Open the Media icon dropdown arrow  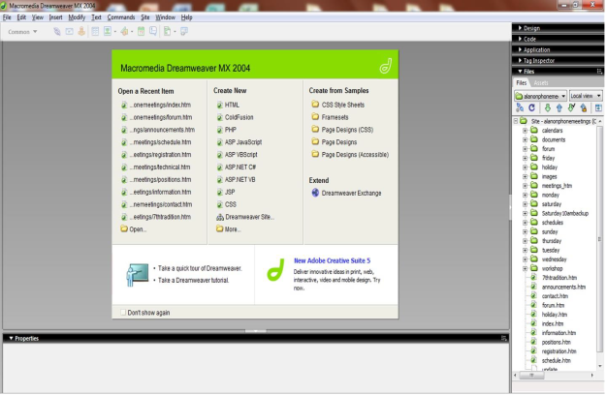132,32
